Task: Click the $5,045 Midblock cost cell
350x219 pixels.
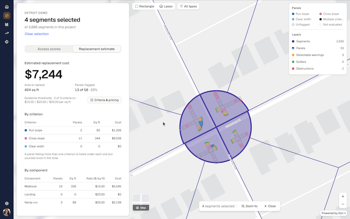Action: 117,186
